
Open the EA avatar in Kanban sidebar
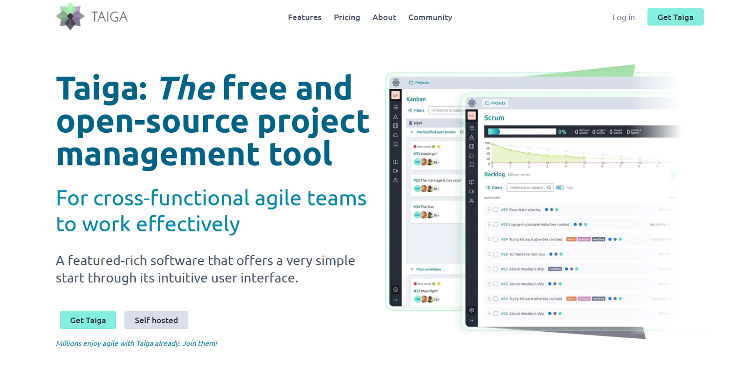tap(396, 95)
